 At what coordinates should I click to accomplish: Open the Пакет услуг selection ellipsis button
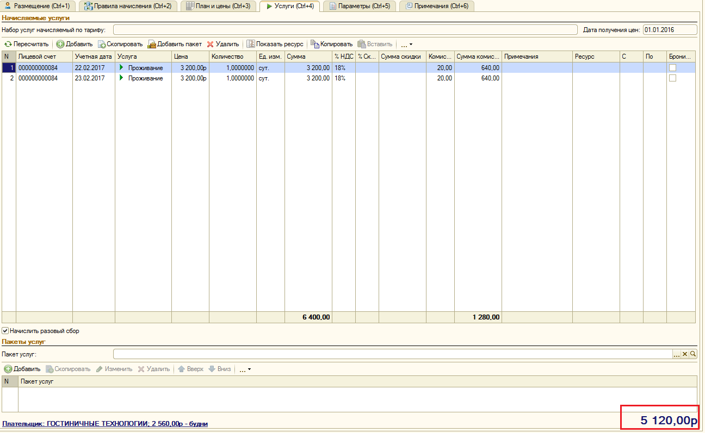pos(677,354)
